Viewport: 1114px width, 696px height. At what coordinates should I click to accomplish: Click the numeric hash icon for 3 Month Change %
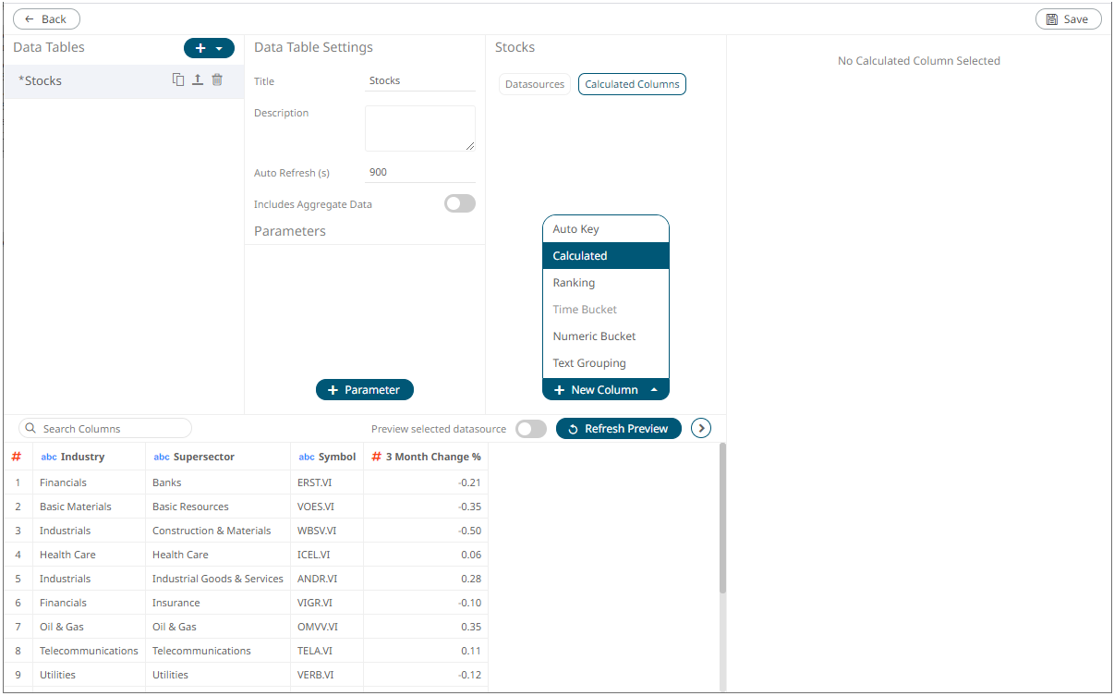coord(376,457)
